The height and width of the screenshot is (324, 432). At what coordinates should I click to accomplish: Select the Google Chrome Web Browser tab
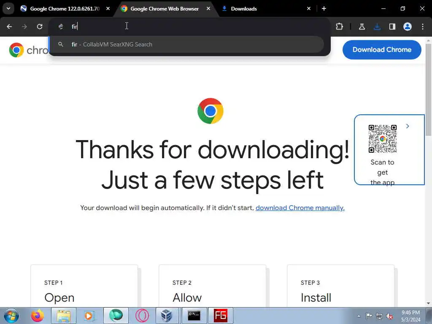(164, 8)
